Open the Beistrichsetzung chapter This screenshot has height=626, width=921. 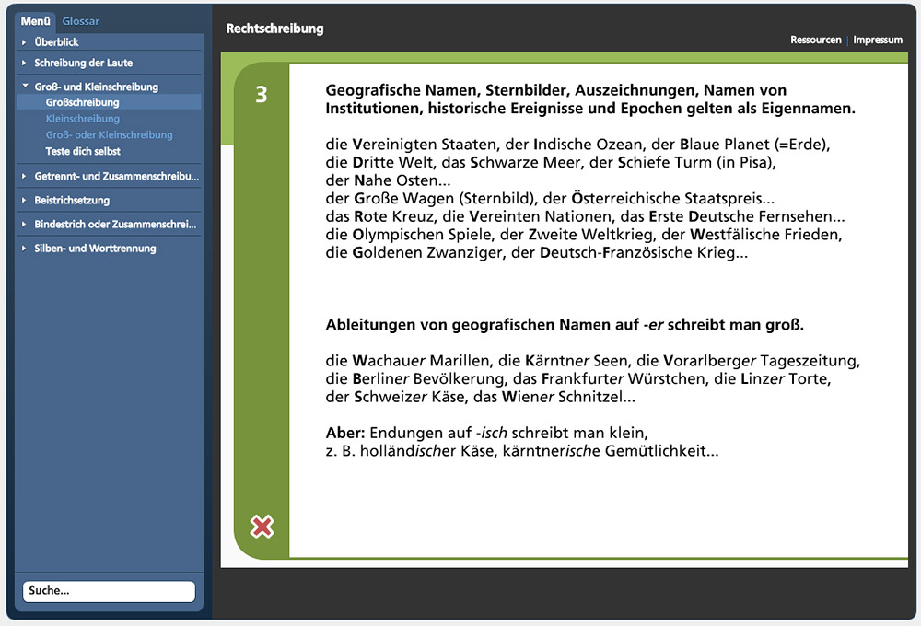click(72, 201)
